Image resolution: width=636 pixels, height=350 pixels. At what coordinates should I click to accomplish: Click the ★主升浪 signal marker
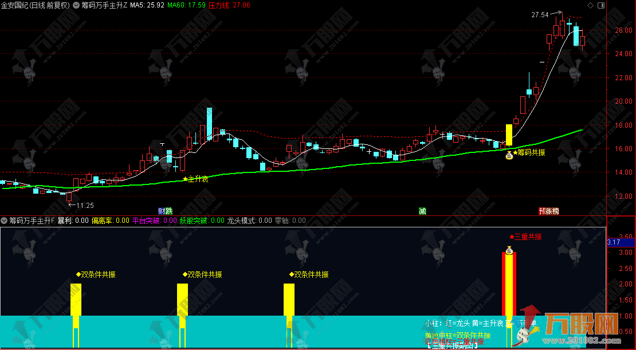click(195, 179)
